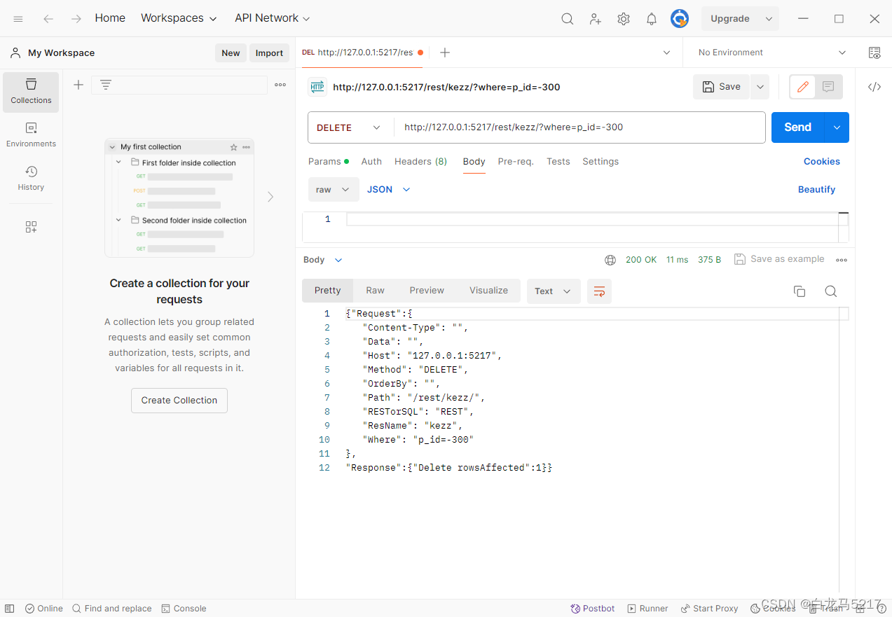Open the configure workspace sidebar icon
This screenshot has width=892, height=617.
pyautogui.click(x=31, y=227)
